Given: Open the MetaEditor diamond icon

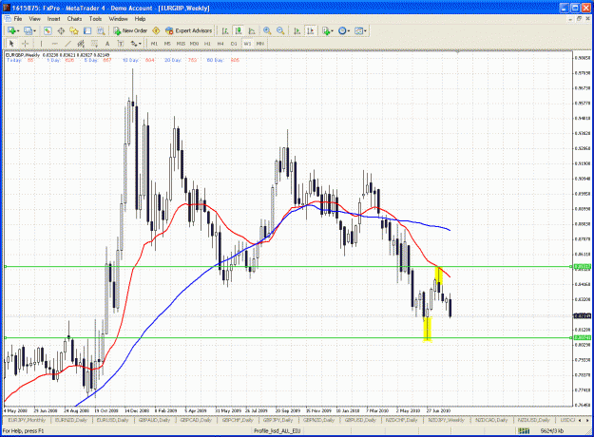Looking at the screenshot, I should [x=156, y=31].
